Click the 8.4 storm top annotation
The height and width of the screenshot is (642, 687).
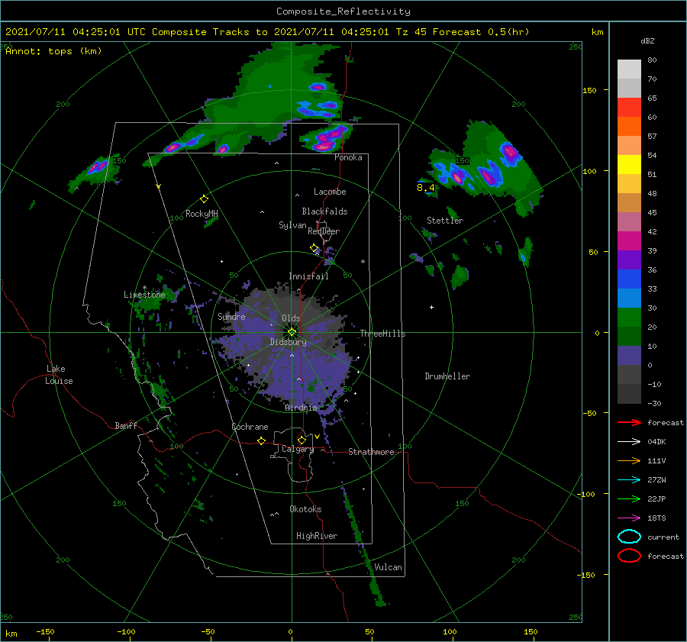click(425, 188)
